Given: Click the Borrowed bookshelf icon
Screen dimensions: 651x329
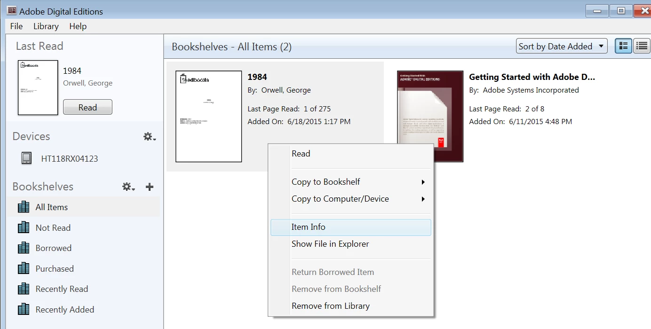Looking at the screenshot, I should click(x=24, y=248).
